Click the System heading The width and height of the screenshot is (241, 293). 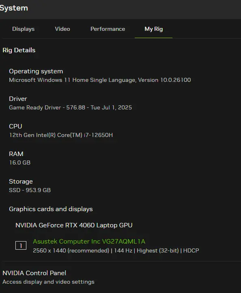coord(14,8)
